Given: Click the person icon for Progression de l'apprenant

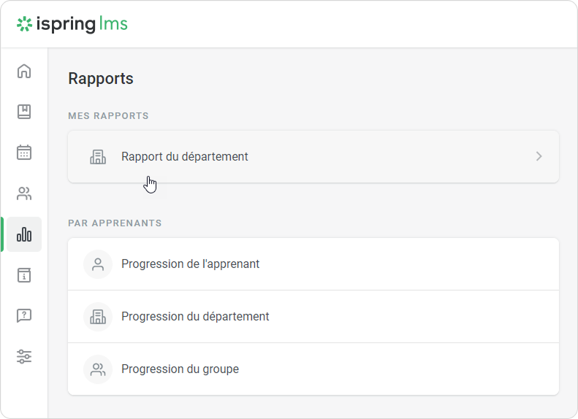Looking at the screenshot, I should [97, 264].
